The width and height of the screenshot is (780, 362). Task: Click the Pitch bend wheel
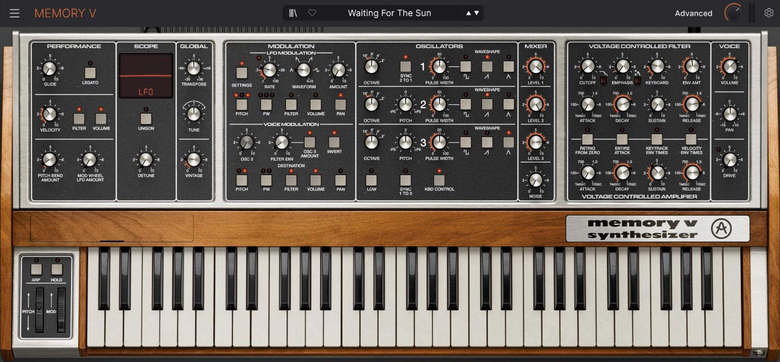[x=39, y=310]
